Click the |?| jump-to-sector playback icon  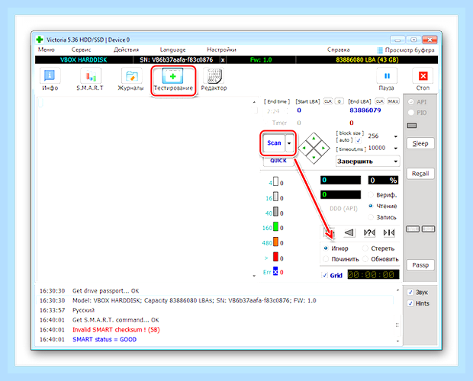369,232
